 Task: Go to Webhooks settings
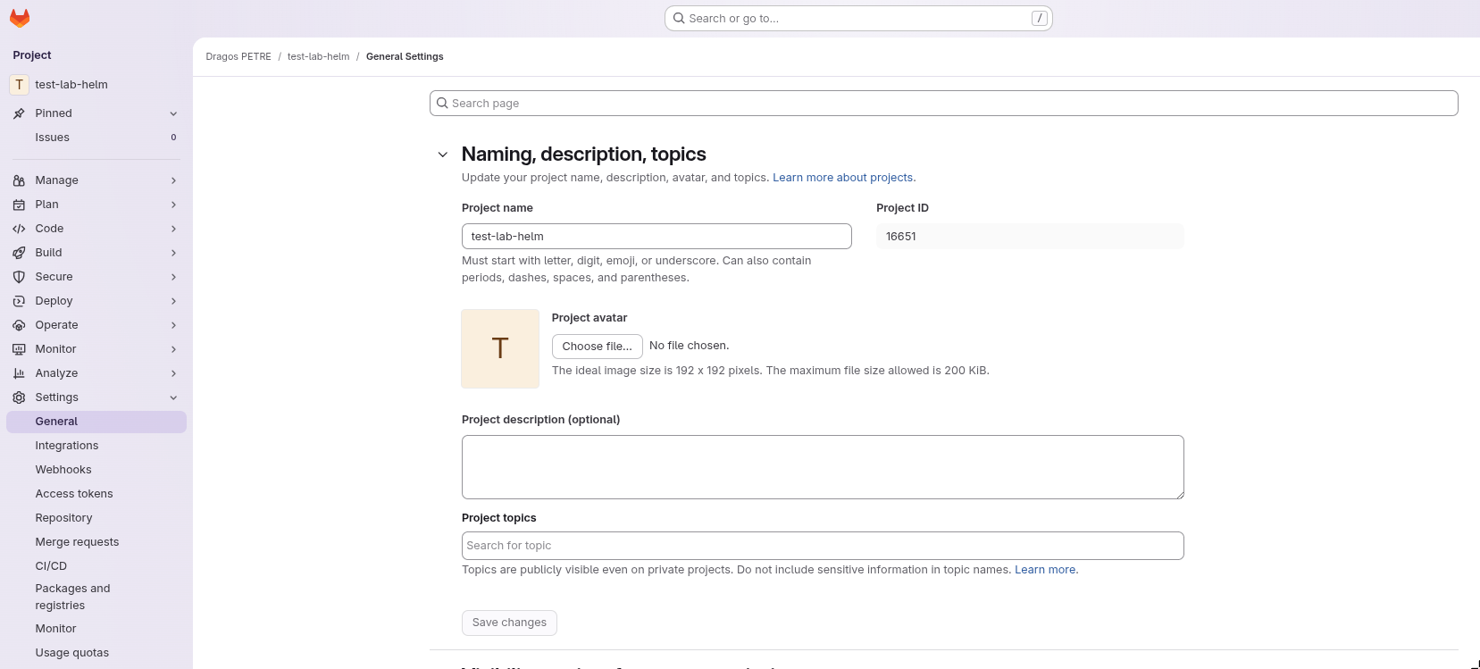(x=63, y=470)
